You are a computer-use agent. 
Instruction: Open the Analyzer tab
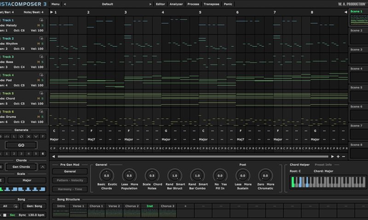tap(176, 4)
